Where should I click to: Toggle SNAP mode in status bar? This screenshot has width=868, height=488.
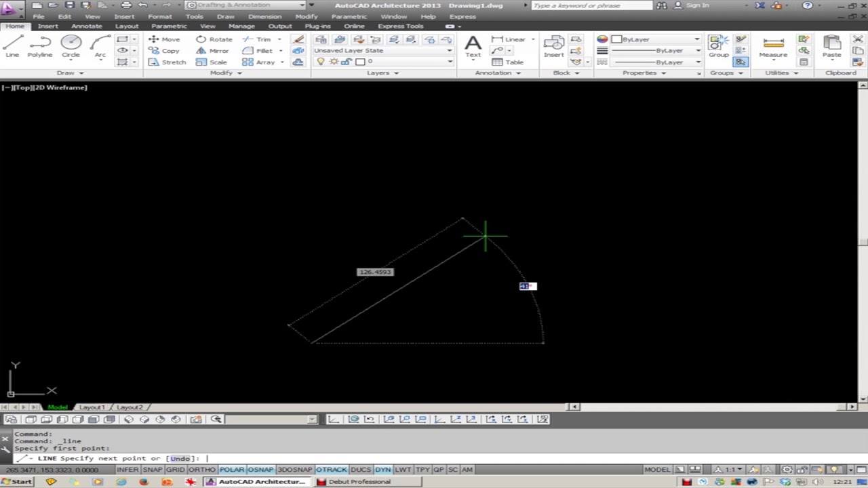(x=153, y=469)
